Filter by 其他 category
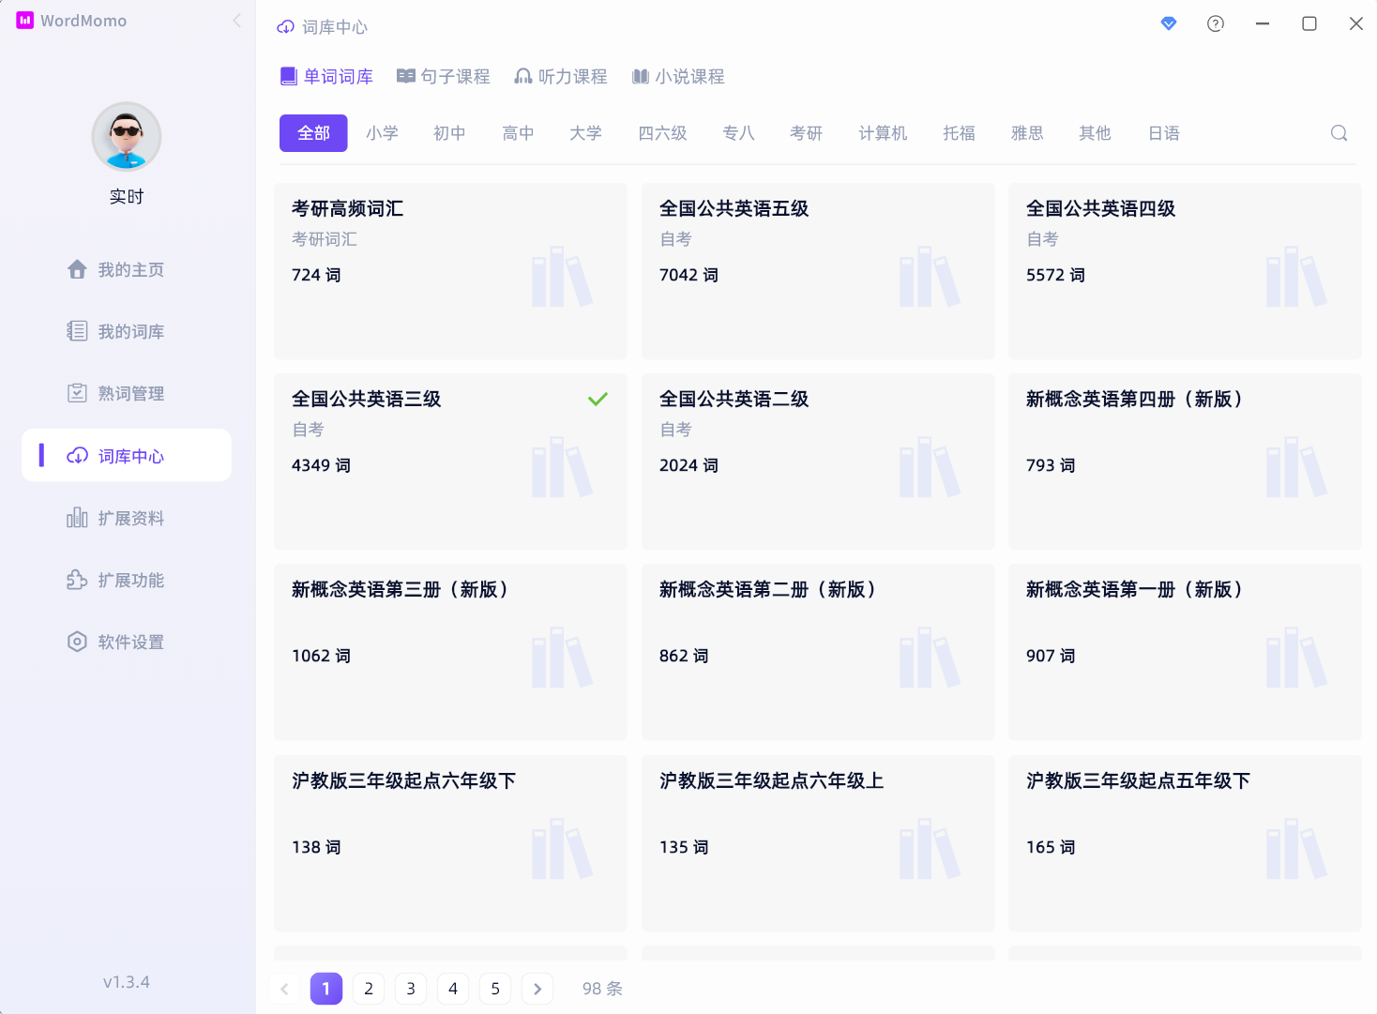Image resolution: width=1377 pixels, height=1014 pixels. click(1095, 133)
